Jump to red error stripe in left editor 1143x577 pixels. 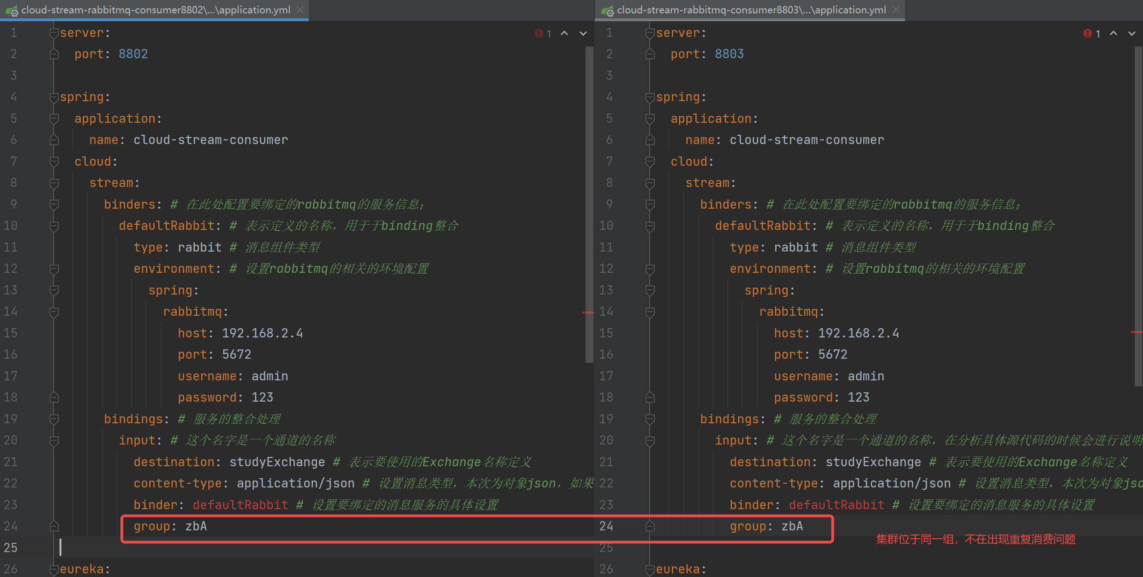click(587, 313)
